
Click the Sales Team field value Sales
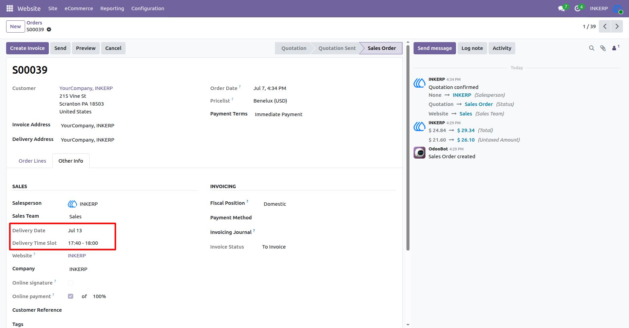75,217
